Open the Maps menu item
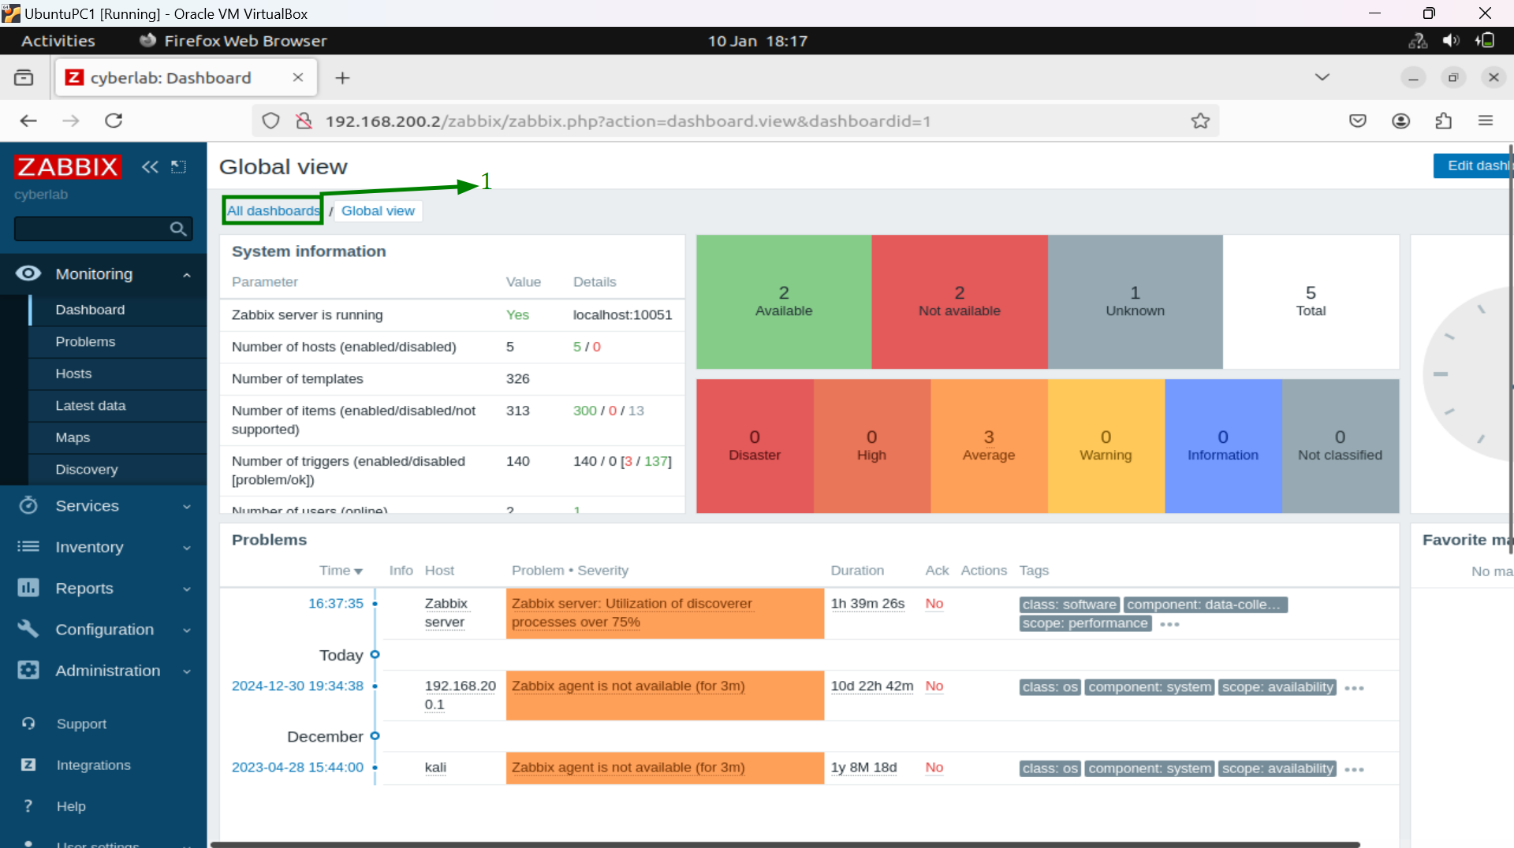Viewport: 1514px width, 848px height. click(117, 437)
